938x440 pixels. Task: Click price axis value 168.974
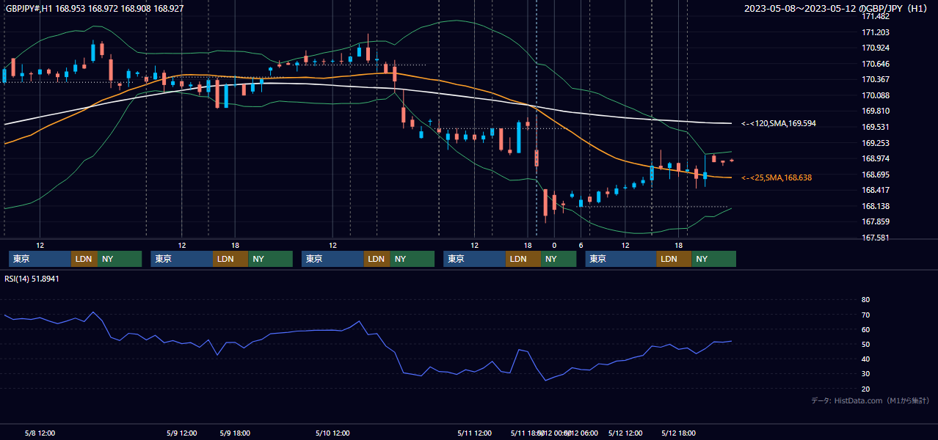click(x=876, y=159)
